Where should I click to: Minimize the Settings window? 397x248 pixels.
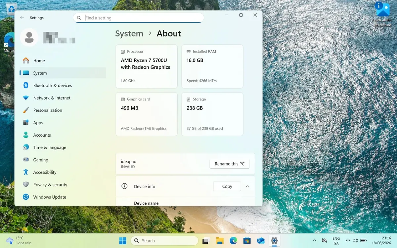227,15
